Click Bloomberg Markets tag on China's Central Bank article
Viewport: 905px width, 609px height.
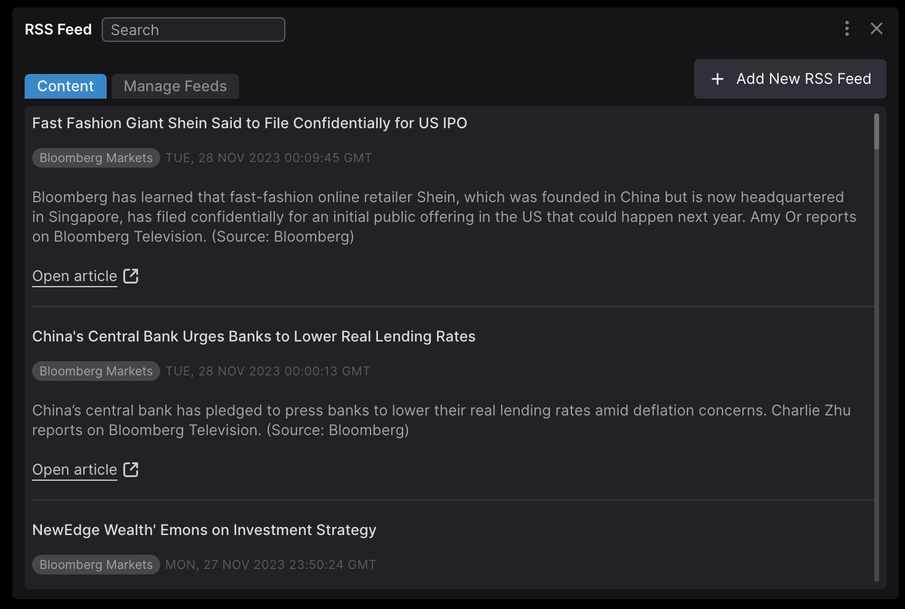click(x=96, y=371)
